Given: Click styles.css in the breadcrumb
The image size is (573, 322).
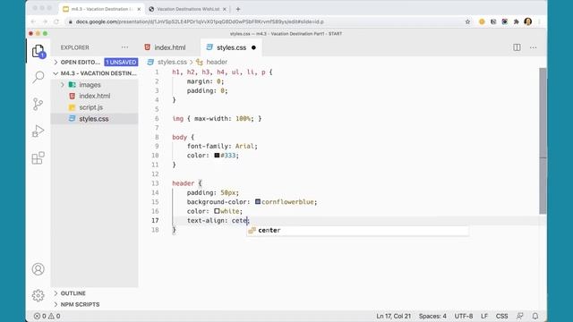Looking at the screenshot, I should point(172,62).
